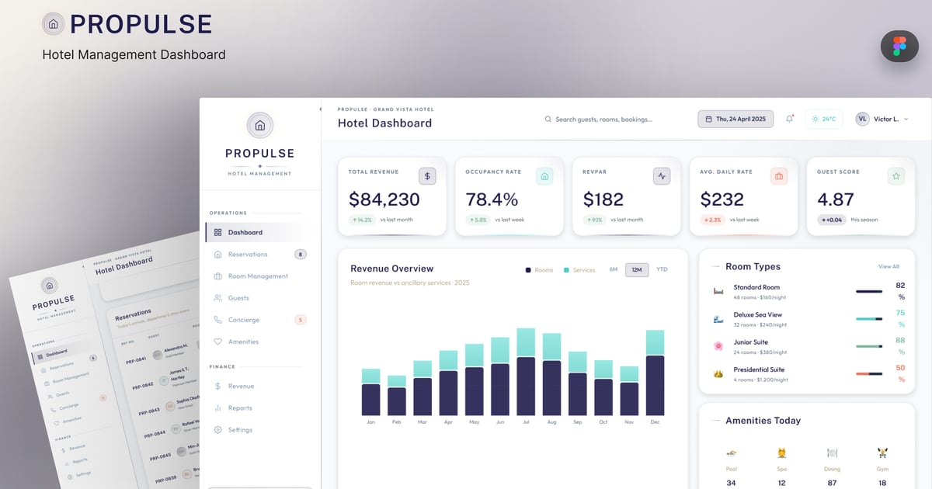Click the Reservations calendar icon
The height and width of the screenshot is (489, 932).
218,254
